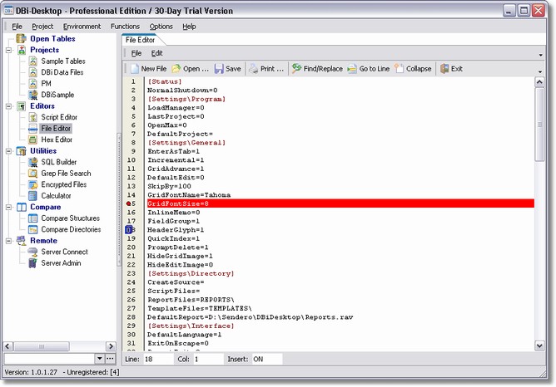Open the Functions menu
This screenshot has height=387, width=556.
[x=125, y=27]
